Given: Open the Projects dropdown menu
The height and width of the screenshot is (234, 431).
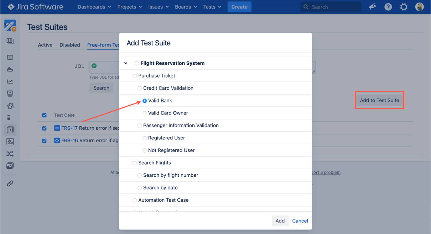Looking at the screenshot, I should tap(129, 7).
